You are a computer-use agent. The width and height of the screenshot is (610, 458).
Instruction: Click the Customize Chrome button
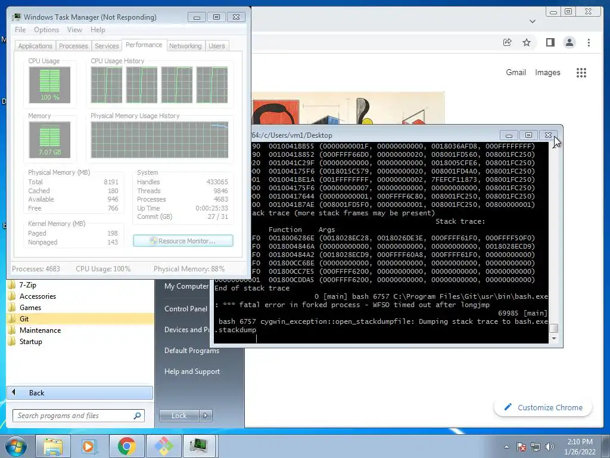pyautogui.click(x=543, y=407)
